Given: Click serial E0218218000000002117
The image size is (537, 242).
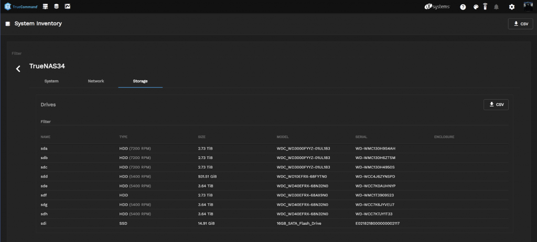Looking at the screenshot, I should [378, 224].
